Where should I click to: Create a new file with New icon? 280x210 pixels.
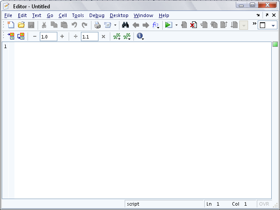pos(11,25)
